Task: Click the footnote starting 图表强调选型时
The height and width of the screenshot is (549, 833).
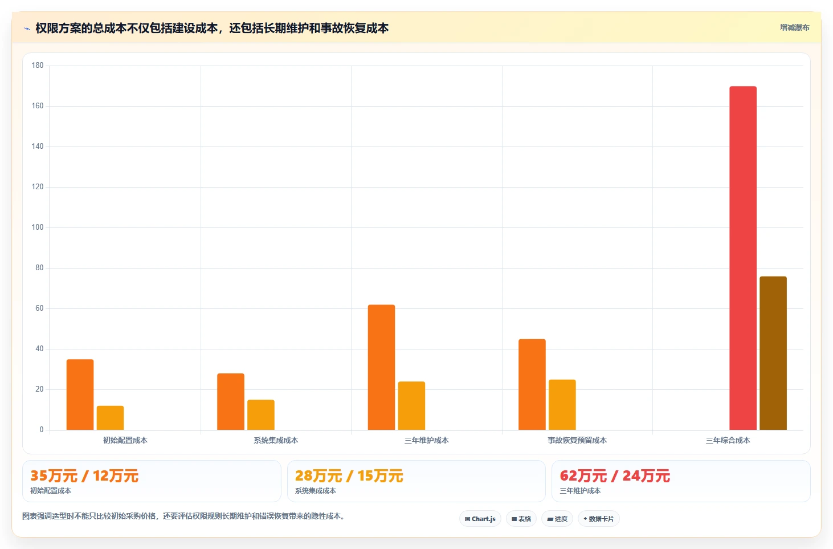Action: pos(183,517)
